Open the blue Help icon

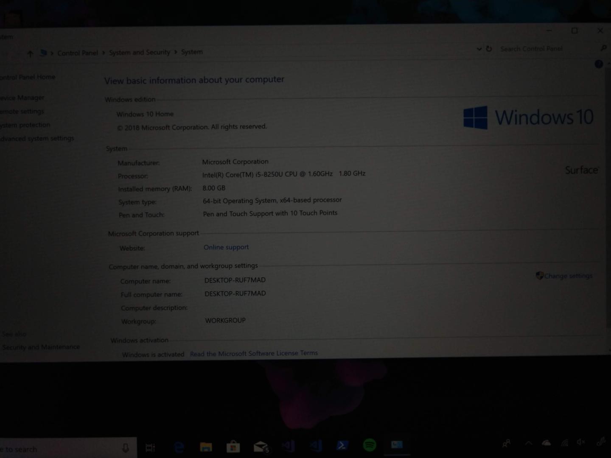click(599, 64)
